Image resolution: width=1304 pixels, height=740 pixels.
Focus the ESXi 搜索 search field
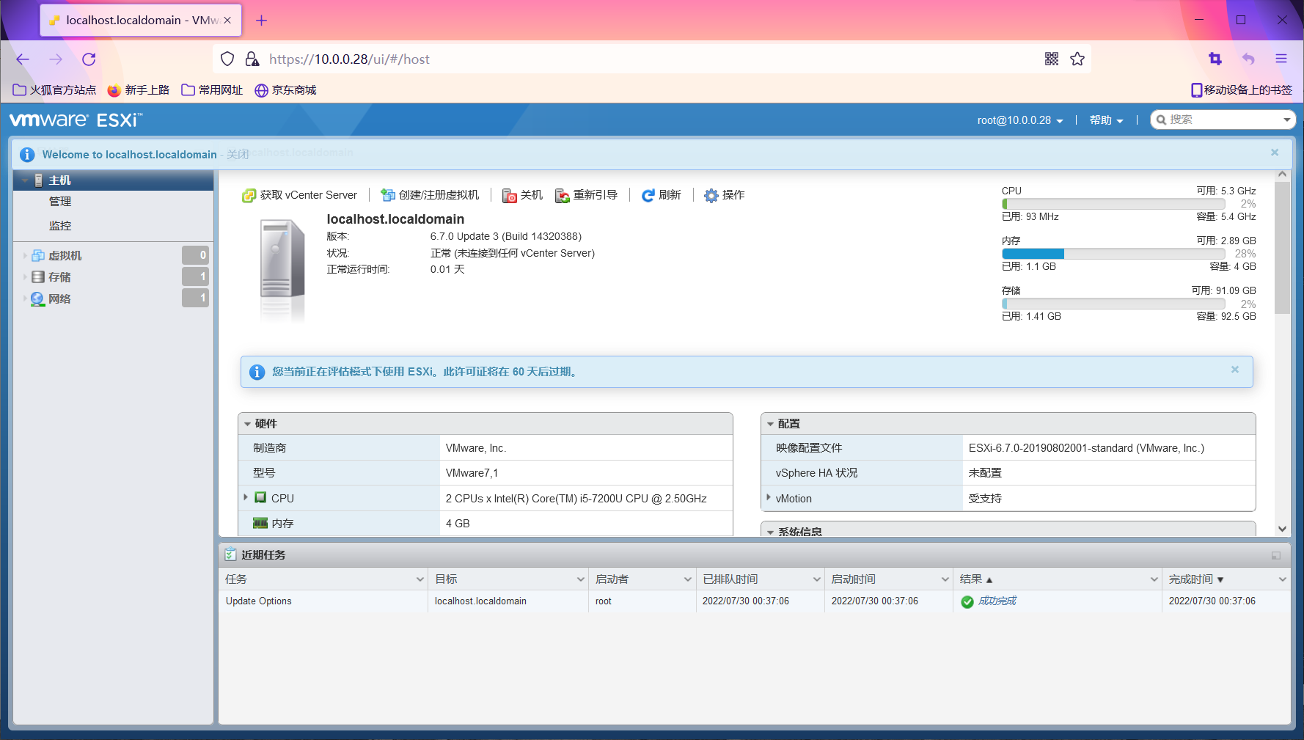(1223, 120)
